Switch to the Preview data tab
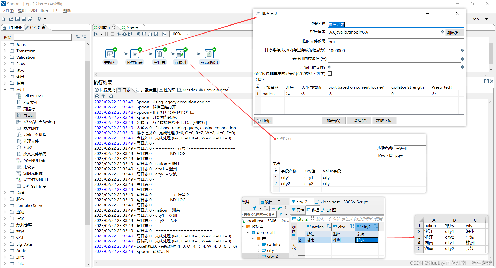Screen dimensions: 496x268 tap(214, 90)
